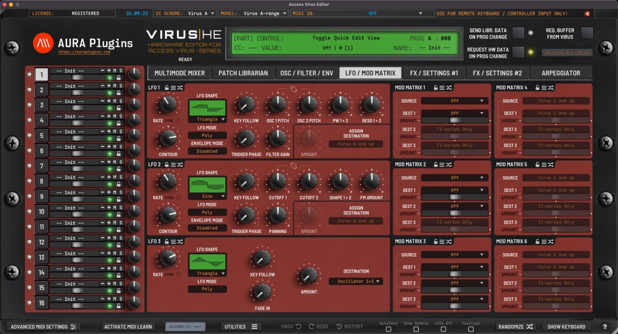This screenshot has height=334, width=618.
Task: Switch to the Arpeggiator tab
Action: click(x=561, y=73)
